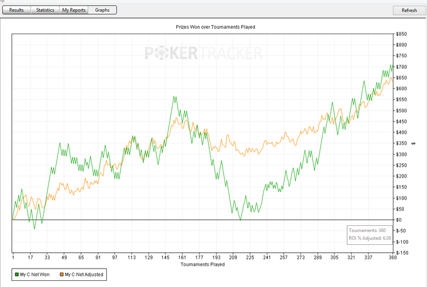
Task: Click the Tournaments Played axis label
Action: pos(203,264)
